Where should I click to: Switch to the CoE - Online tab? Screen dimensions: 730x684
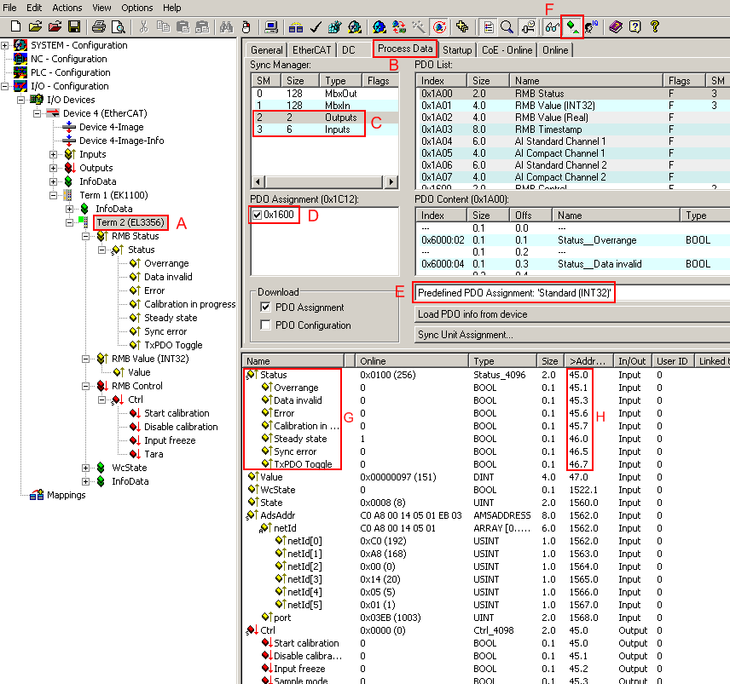(507, 50)
